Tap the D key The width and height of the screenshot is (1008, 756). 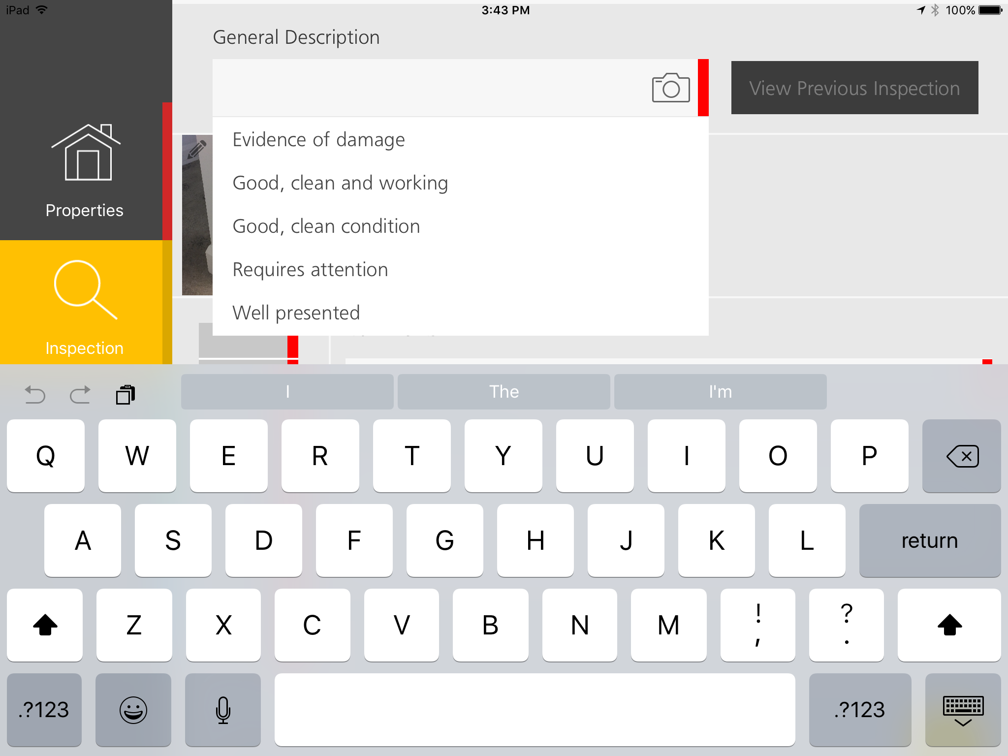pyautogui.click(x=264, y=540)
